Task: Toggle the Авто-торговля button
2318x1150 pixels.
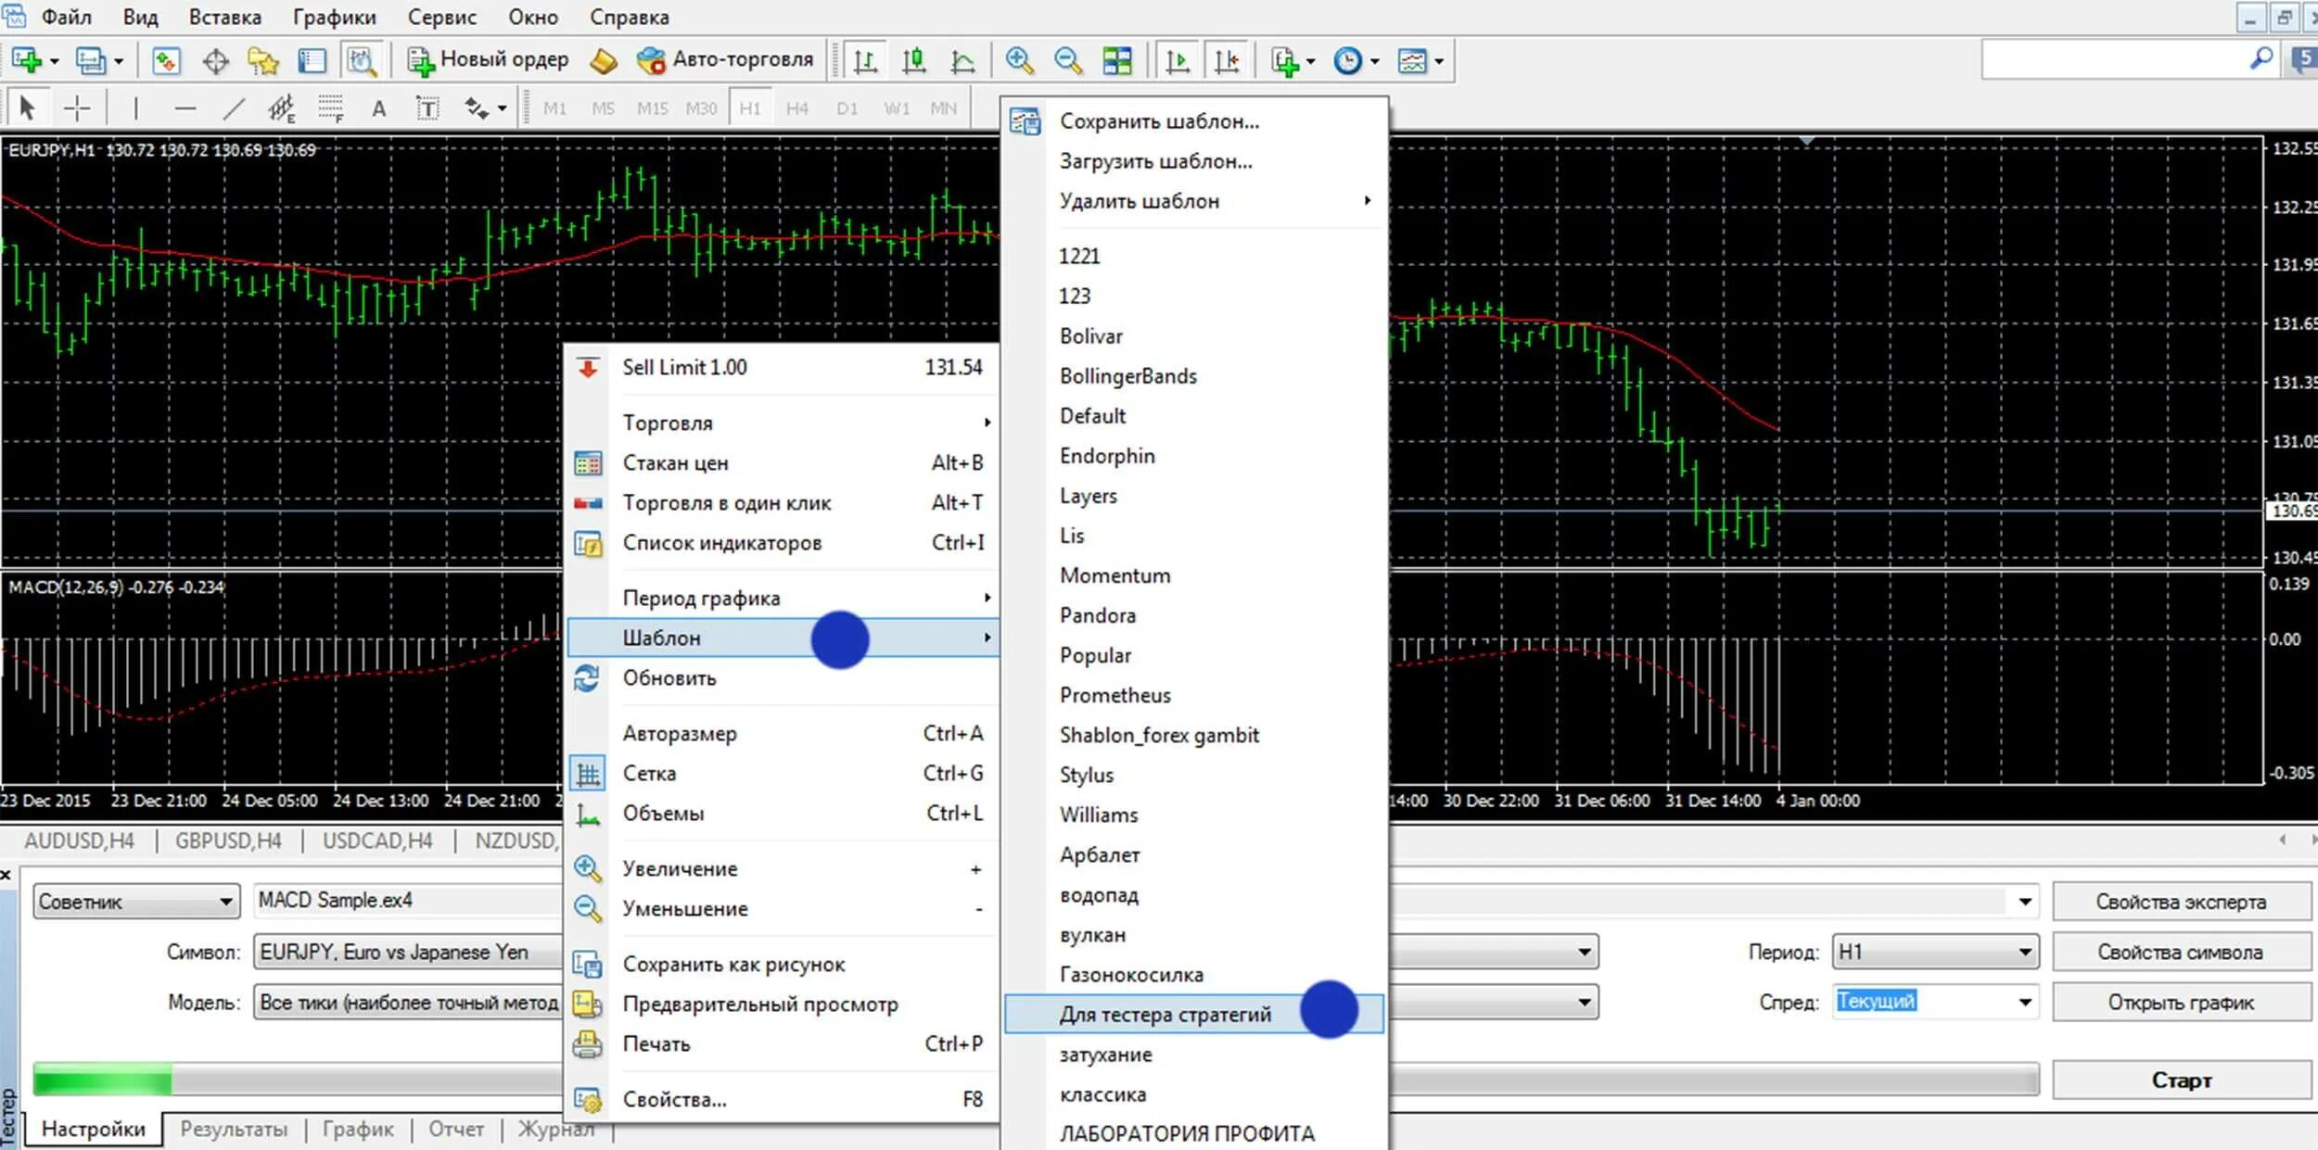Action: point(725,61)
